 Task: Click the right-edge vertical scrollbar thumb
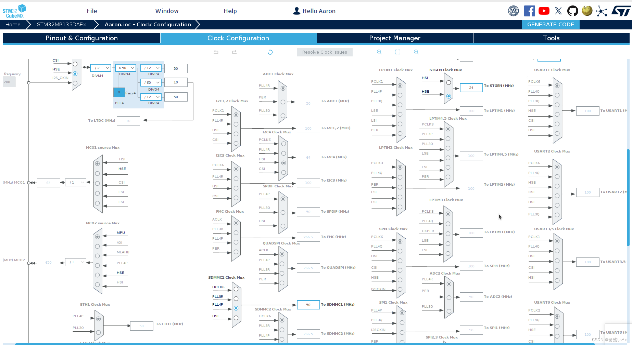pyautogui.click(x=628, y=197)
